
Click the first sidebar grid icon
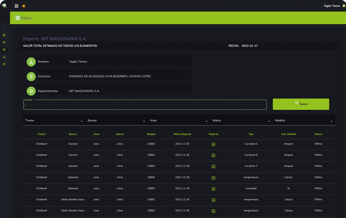pyautogui.click(x=4, y=35)
